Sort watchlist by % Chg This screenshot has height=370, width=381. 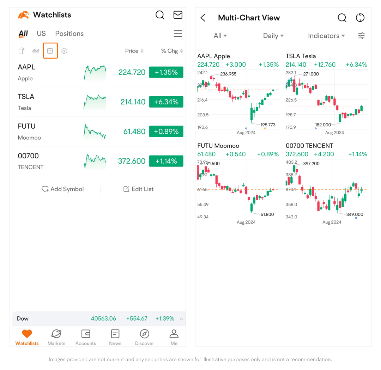pos(172,51)
